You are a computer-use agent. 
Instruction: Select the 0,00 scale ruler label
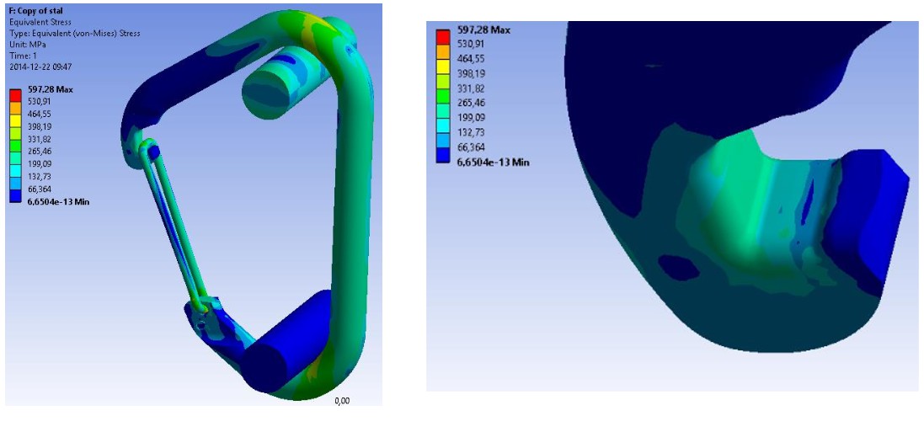tap(342, 401)
